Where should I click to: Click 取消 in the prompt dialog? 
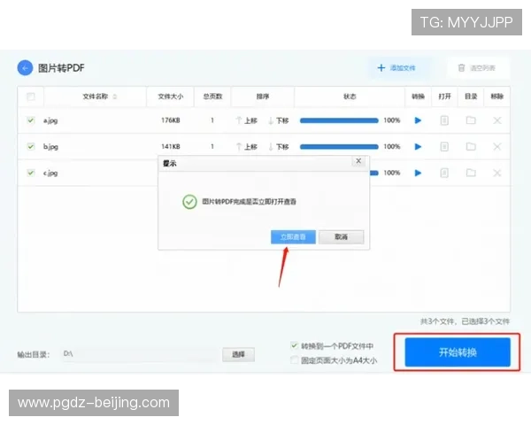click(x=342, y=237)
